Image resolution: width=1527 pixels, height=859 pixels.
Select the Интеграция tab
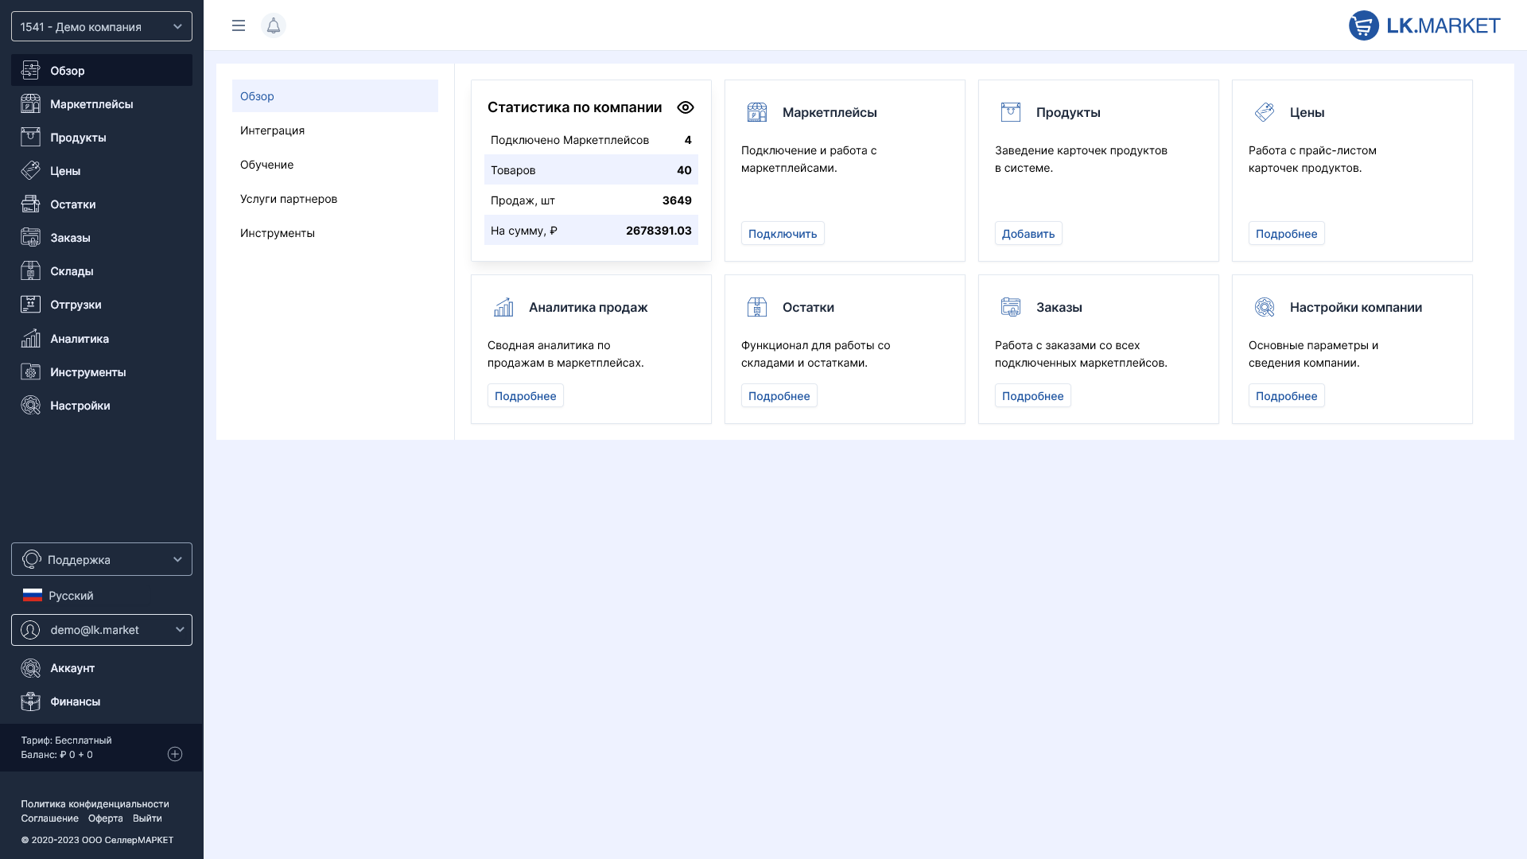(x=272, y=130)
